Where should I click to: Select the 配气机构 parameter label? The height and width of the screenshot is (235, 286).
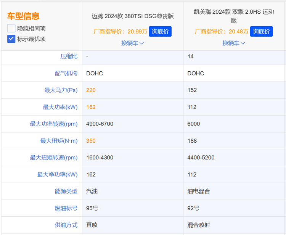[x=66, y=73]
